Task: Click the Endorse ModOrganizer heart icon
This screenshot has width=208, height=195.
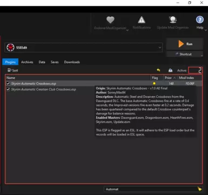Action: [110, 20]
